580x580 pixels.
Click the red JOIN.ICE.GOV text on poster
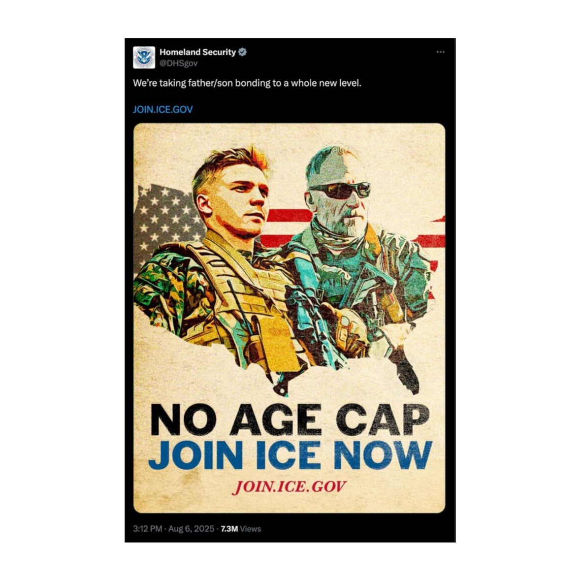[289, 487]
